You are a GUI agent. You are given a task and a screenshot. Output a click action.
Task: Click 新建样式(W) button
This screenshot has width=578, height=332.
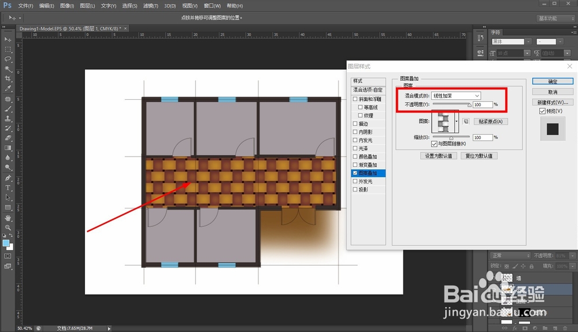click(x=553, y=102)
